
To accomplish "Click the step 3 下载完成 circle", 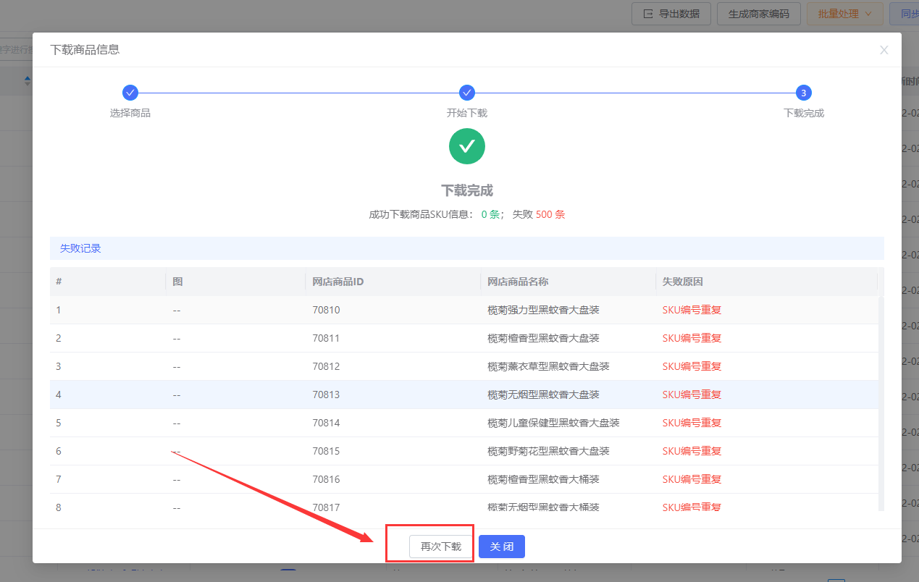I will click(804, 93).
